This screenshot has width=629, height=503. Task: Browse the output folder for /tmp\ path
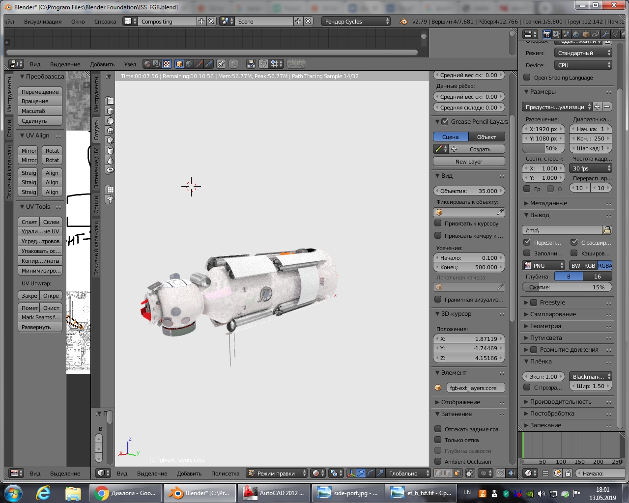(607, 230)
